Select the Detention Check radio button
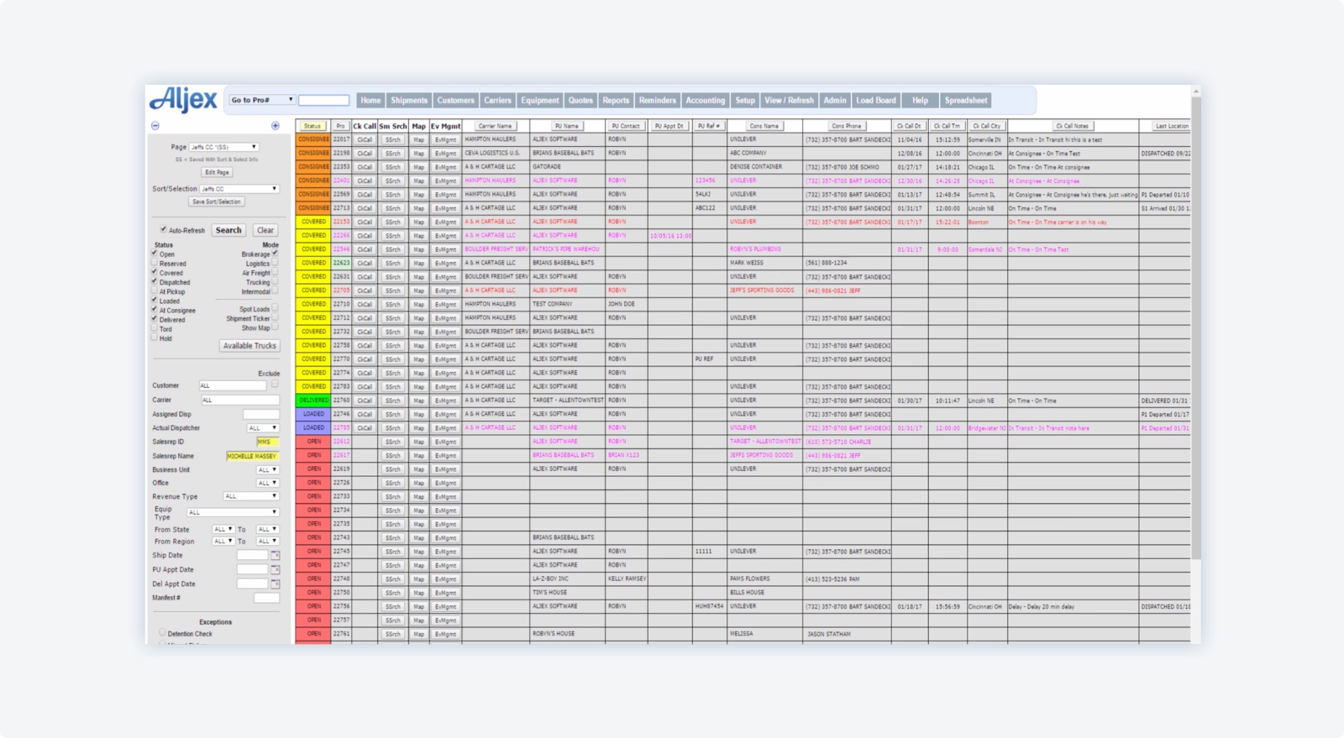This screenshot has height=738, width=1344. point(162,633)
